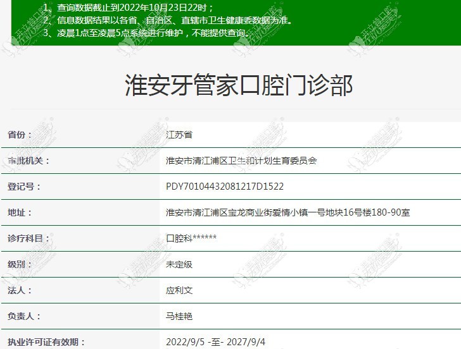Click the 审批机关 label
Viewport: 461px width, 349px height.
pyautogui.click(x=28, y=161)
